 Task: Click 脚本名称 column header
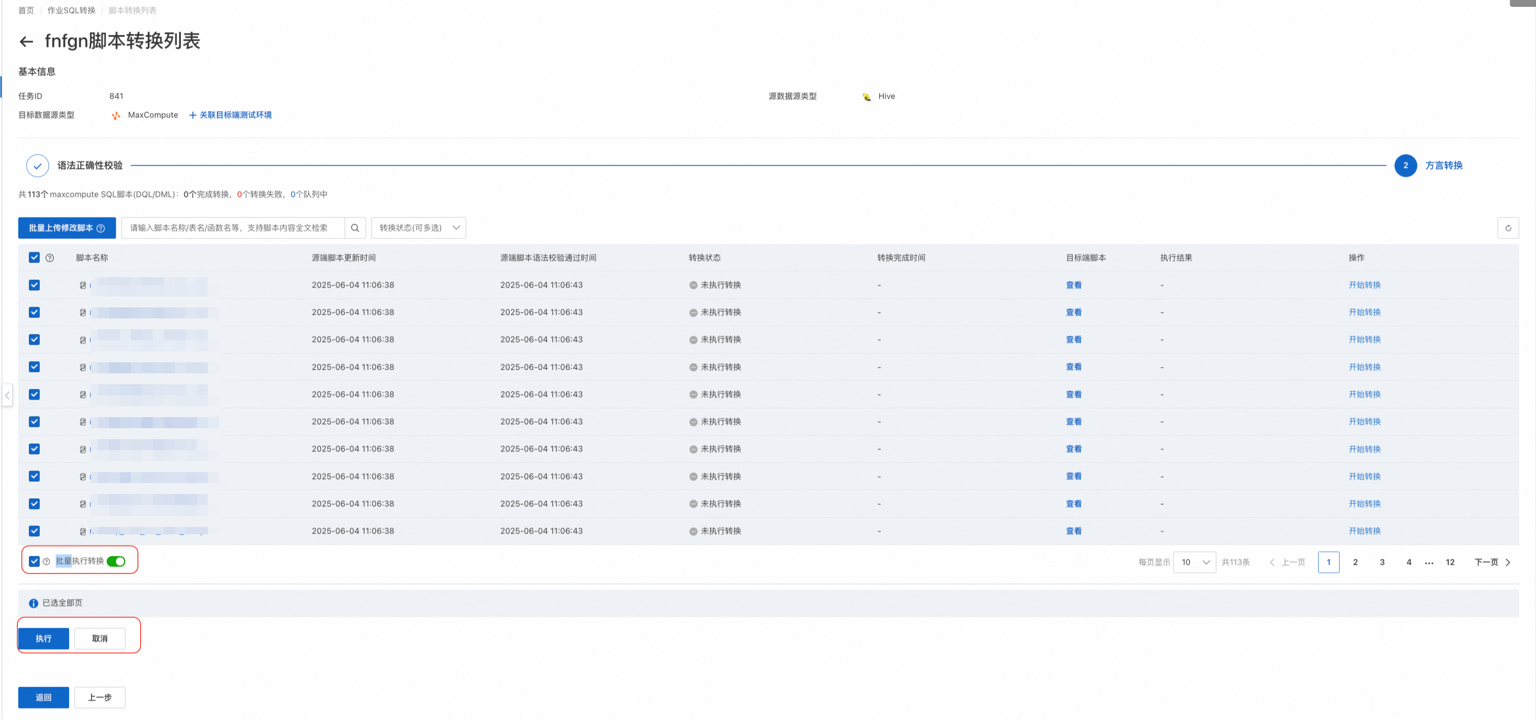[92, 258]
